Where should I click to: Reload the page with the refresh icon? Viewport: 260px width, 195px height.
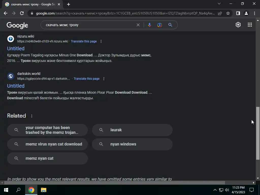tap(22, 13)
